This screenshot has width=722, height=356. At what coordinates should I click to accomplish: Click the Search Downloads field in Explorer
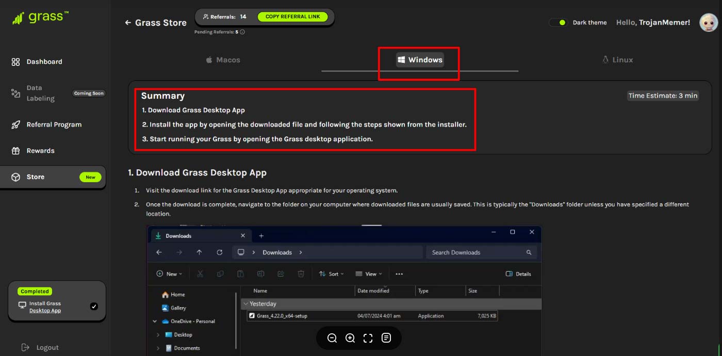[481, 253]
